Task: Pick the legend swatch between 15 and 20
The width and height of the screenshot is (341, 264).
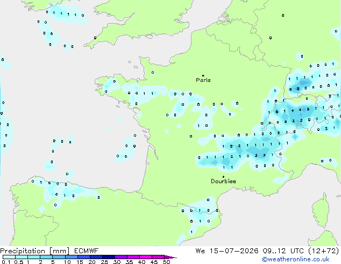Action: 83,257
